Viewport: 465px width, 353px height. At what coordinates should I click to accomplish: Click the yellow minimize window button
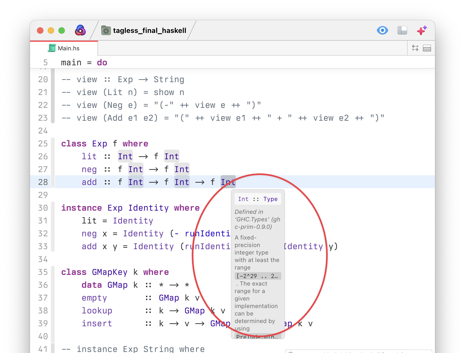[x=51, y=31]
